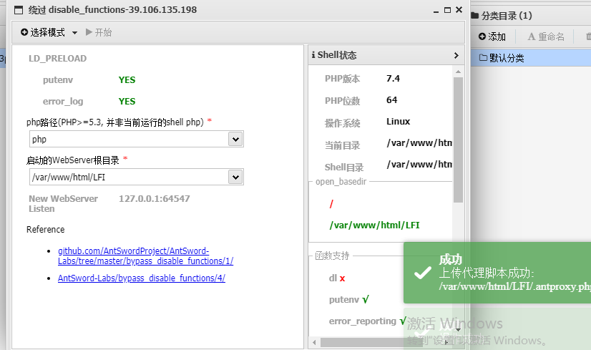Open the php路径 combo box dropdown arrow
This screenshot has width=591, height=350.
[x=235, y=139]
